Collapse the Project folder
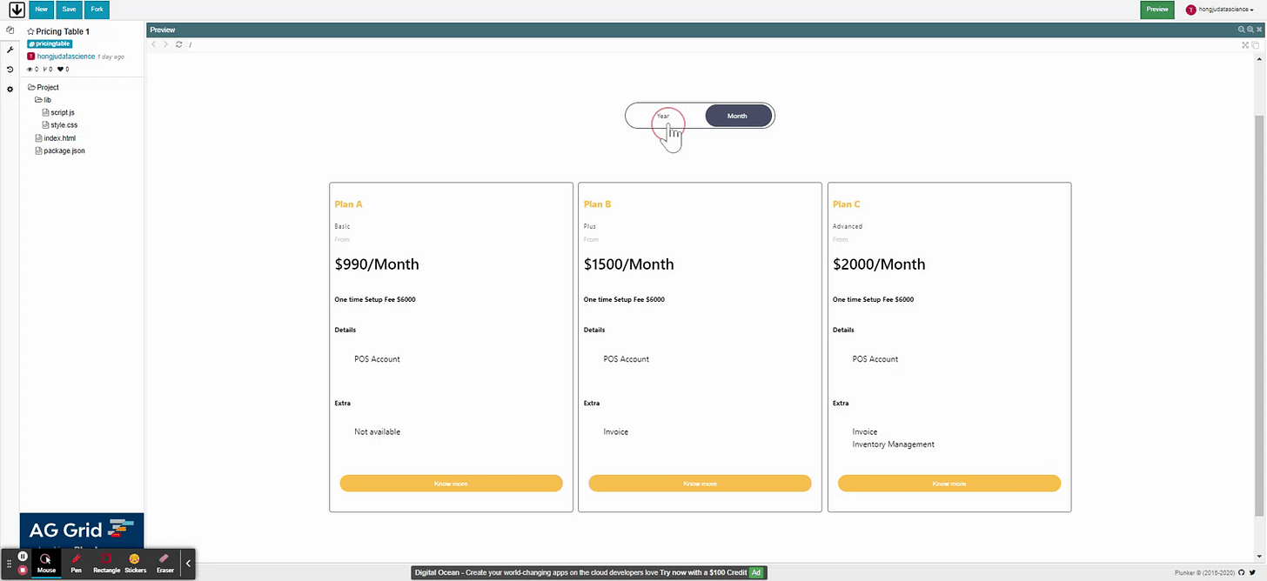Image resolution: width=1267 pixels, height=581 pixels. 44,87
